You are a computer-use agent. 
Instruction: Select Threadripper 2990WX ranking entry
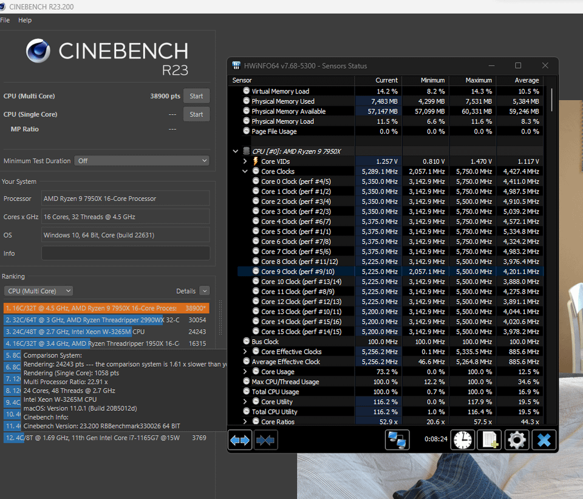[106, 320]
